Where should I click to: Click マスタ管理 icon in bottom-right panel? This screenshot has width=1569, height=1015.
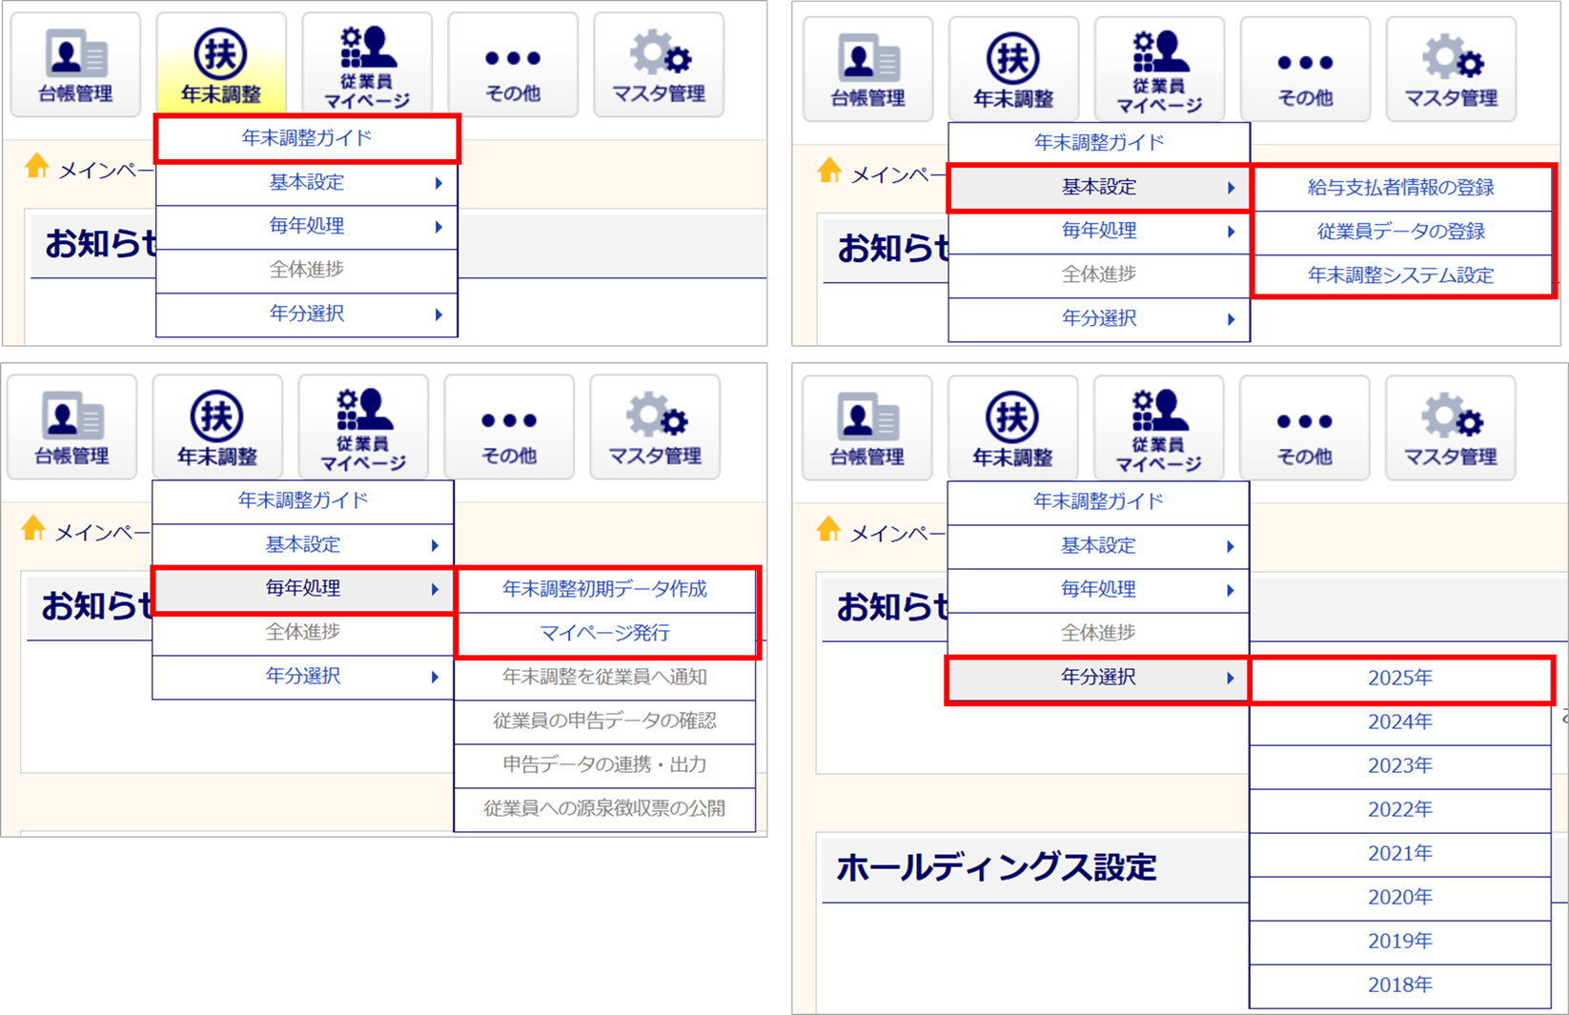coord(1450,428)
